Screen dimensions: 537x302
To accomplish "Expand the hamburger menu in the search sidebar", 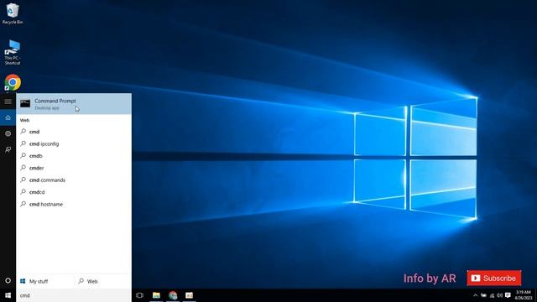I will (x=8, y=102).
